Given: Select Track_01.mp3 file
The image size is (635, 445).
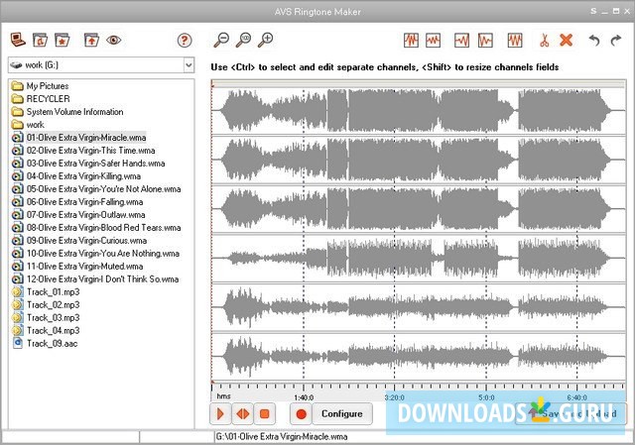Looking at the screenshot, I should click(53, 292).
